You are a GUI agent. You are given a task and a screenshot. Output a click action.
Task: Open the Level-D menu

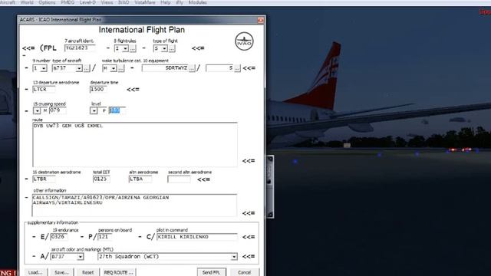pyautogui.click(x=87, y=2)
